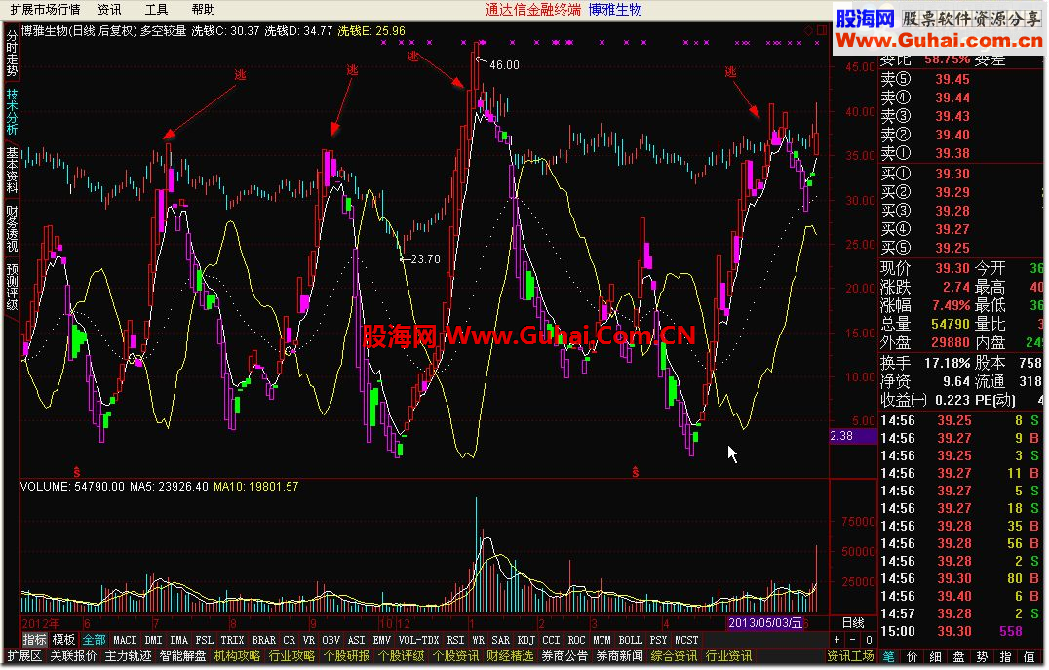Switch to the 指标 tab

35,640
